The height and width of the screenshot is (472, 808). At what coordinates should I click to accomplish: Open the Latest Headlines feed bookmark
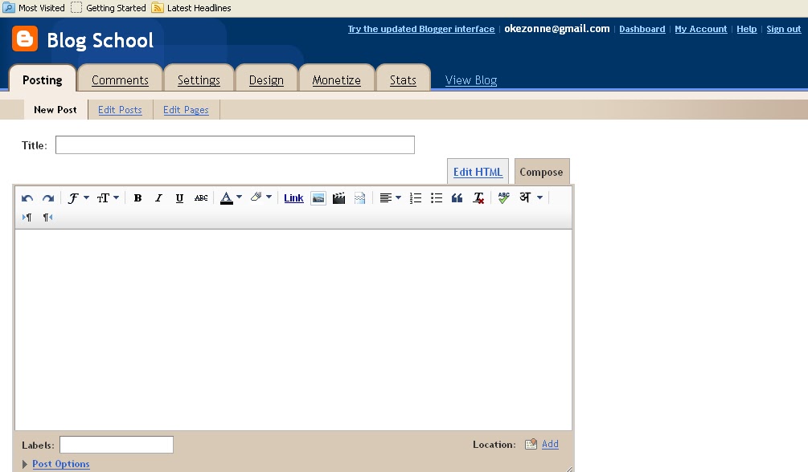pos(191,8)
